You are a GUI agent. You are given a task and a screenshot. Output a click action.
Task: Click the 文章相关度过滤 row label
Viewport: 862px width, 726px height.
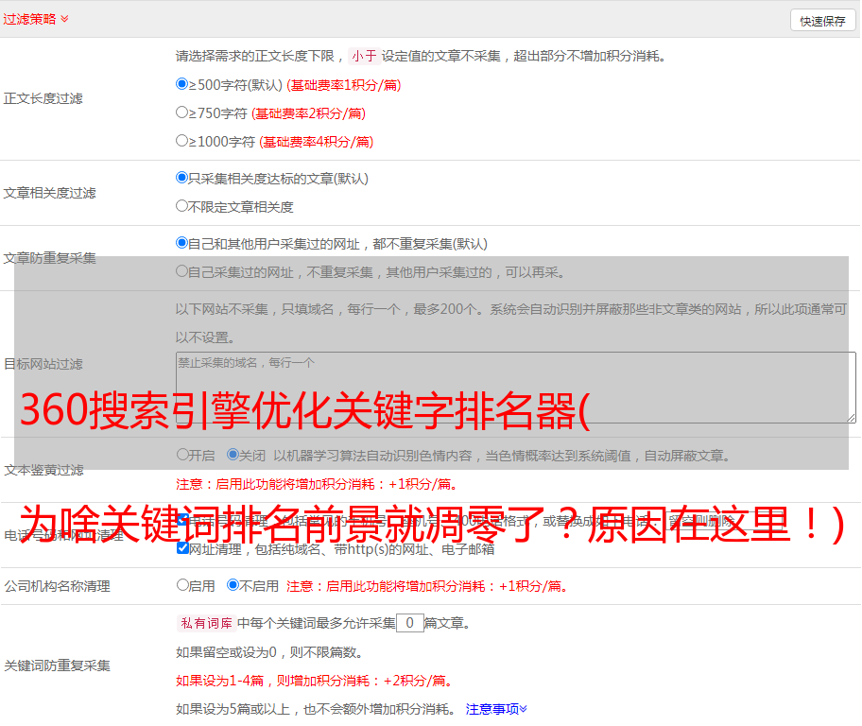(49, 193)
